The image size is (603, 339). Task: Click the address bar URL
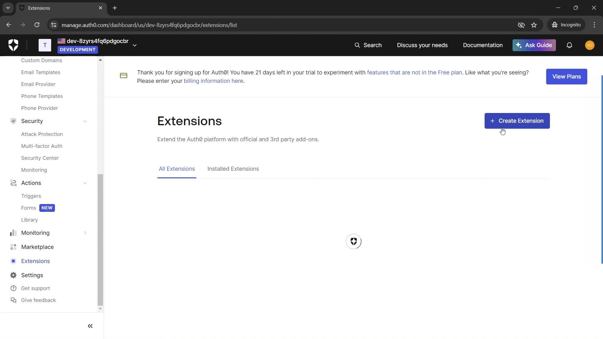pos(149,25)
